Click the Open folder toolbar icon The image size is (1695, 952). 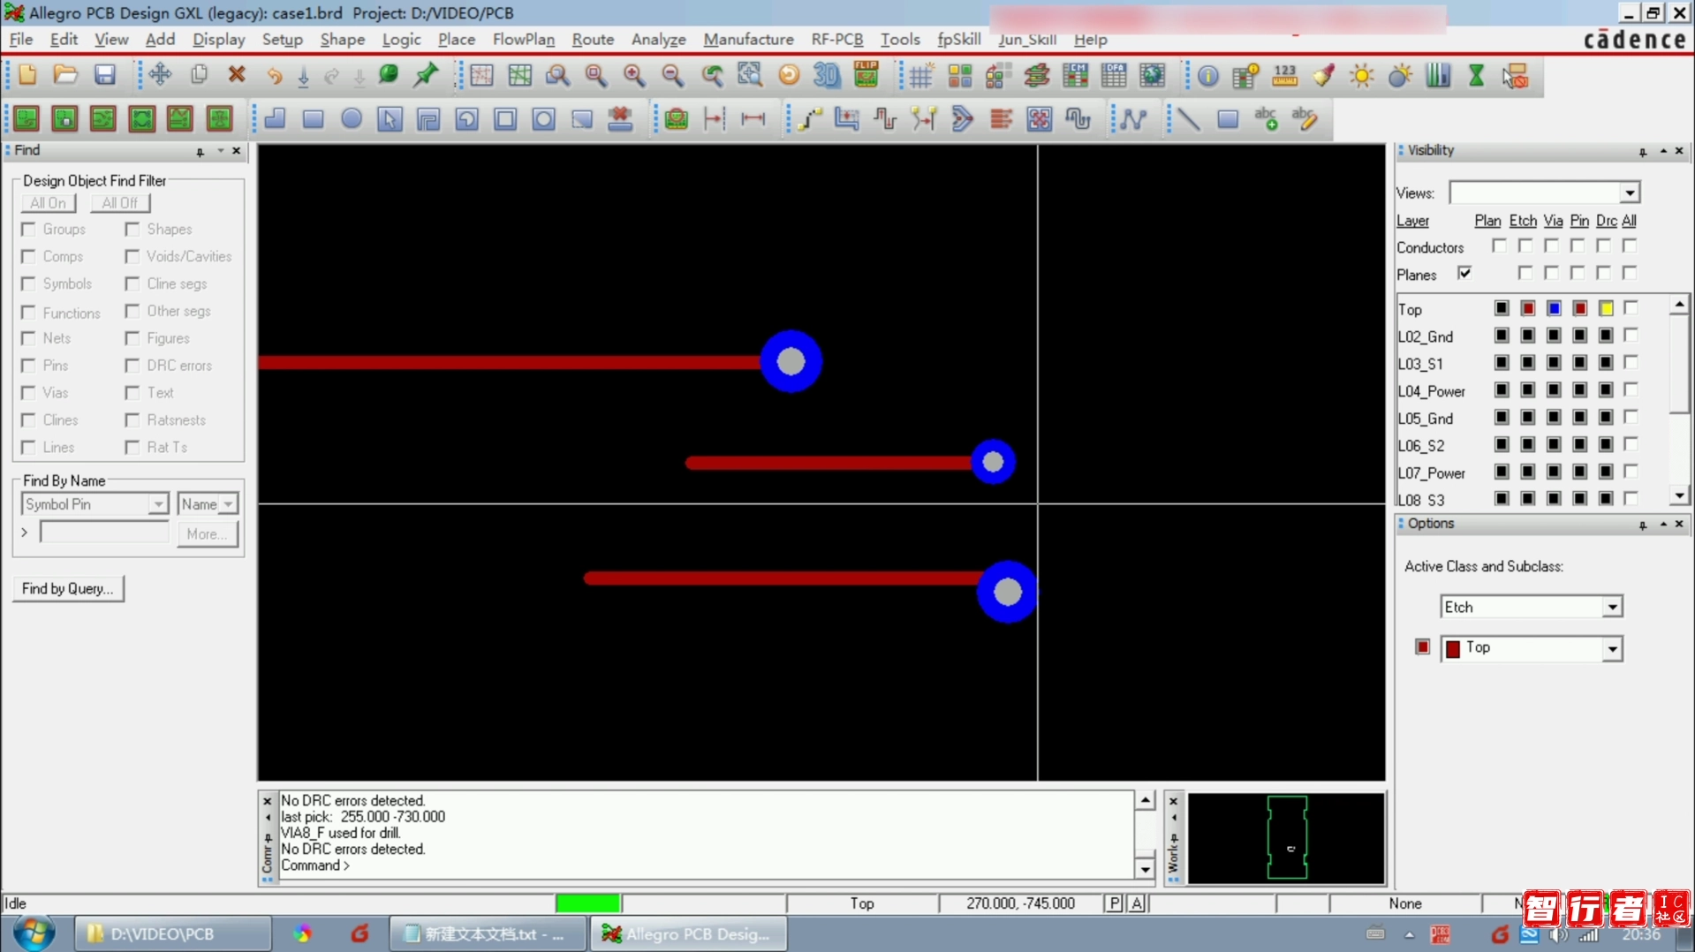pos(65,76)
